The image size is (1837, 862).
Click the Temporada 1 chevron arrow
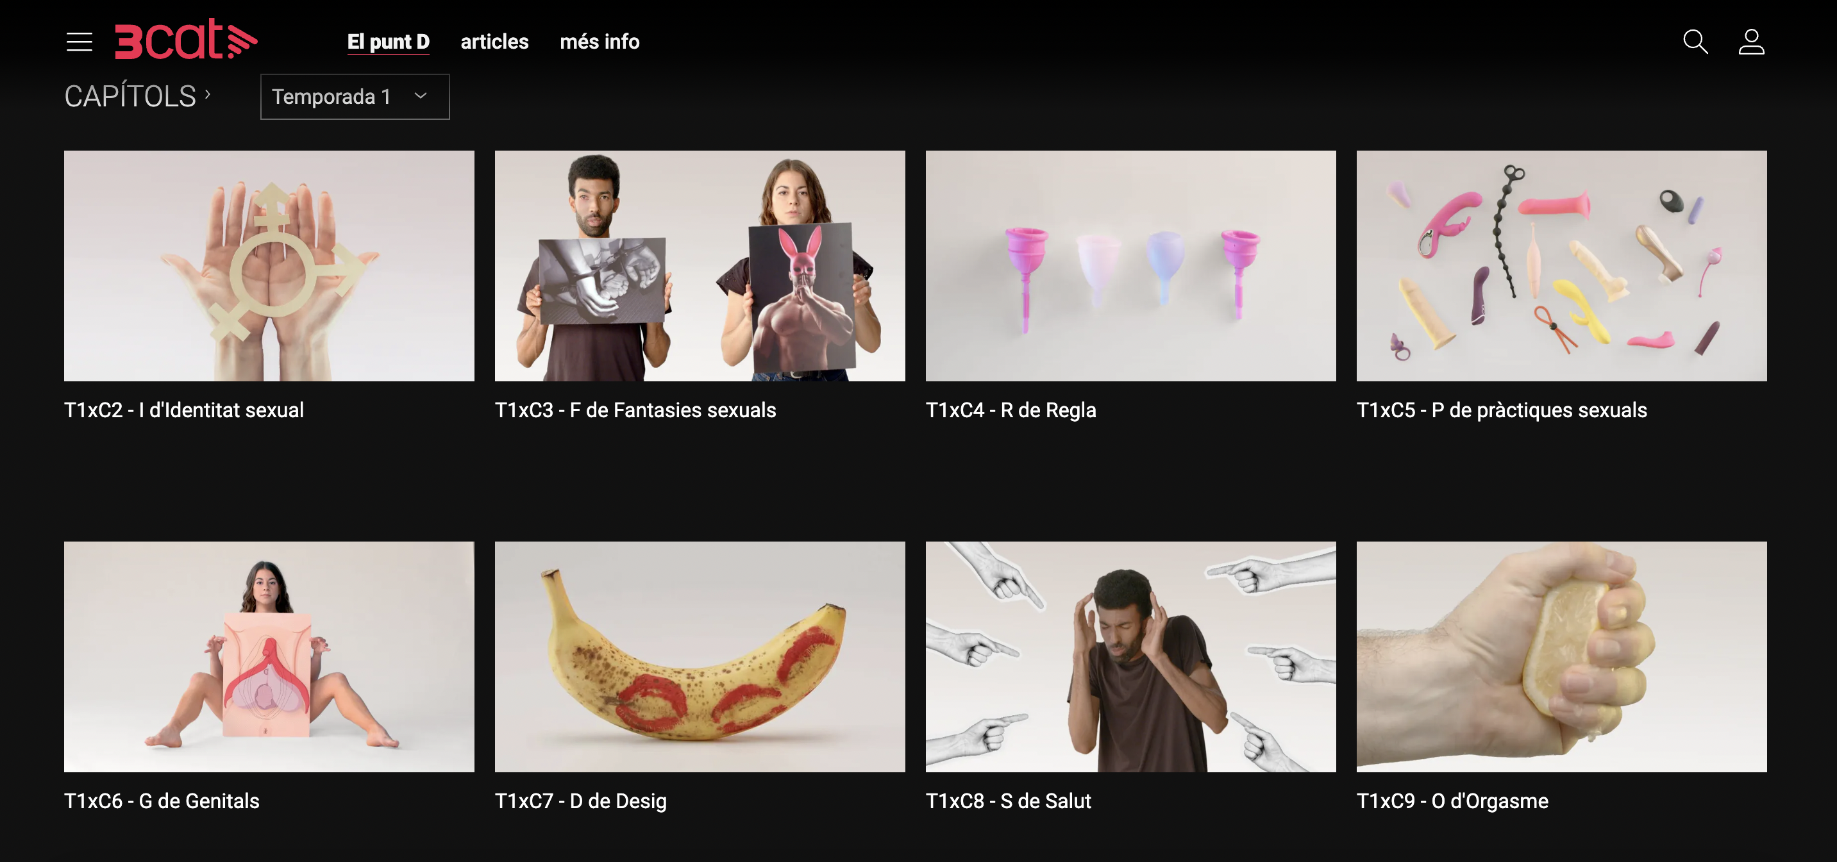(421, 96)
